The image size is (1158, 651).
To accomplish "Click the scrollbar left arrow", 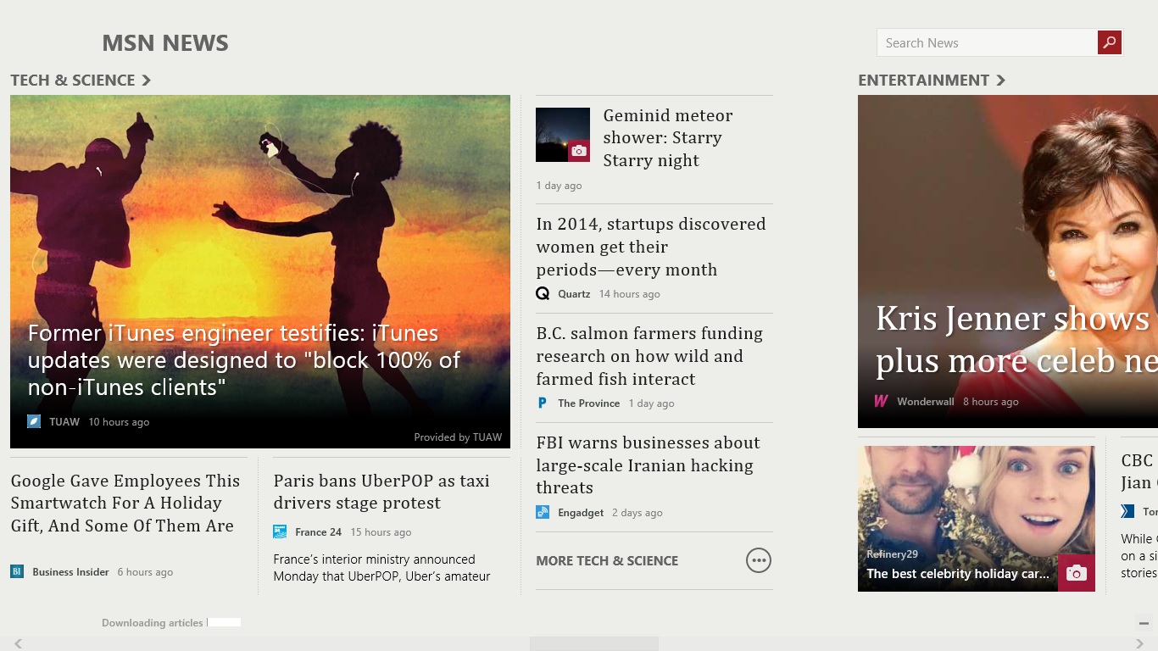I will 18,643.
